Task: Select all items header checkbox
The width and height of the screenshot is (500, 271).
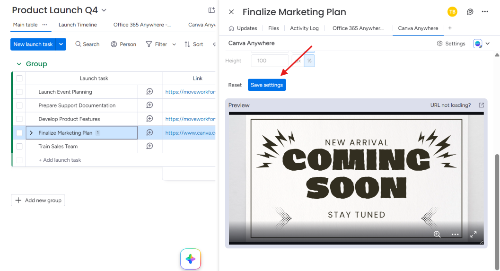Action: (19, 78)
